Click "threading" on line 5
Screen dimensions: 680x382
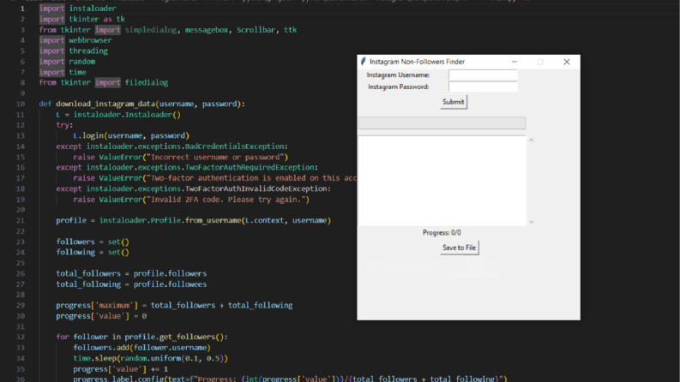(88, 51)
